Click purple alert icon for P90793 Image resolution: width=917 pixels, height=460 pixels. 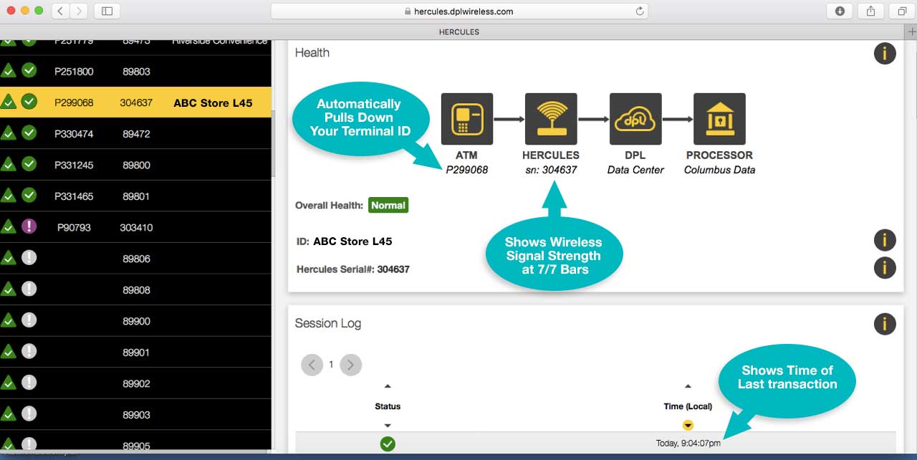click(29, 226)
